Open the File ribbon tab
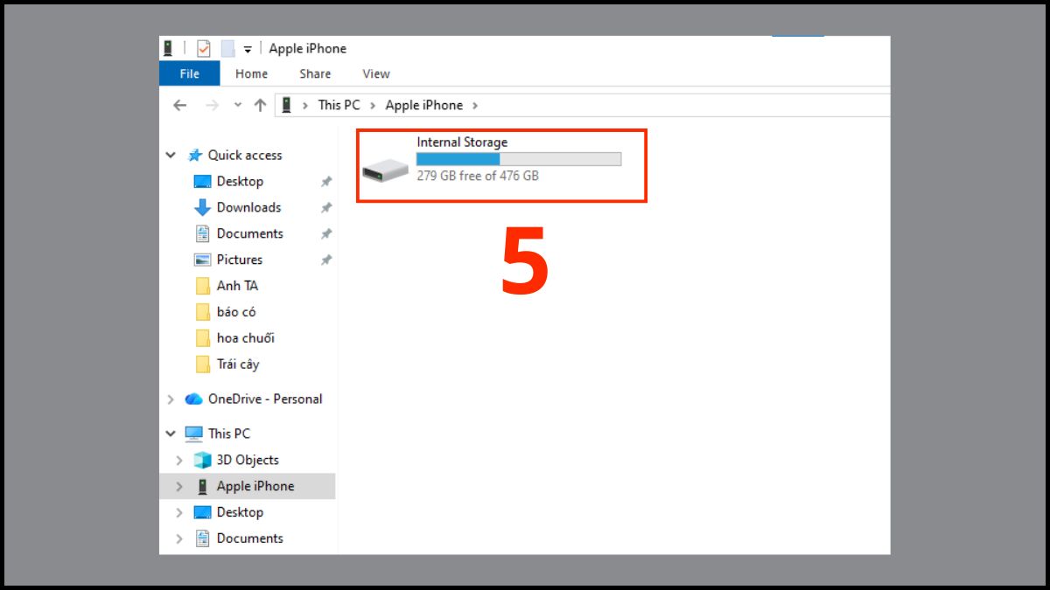 pyautogui.click(x=190, y=73)
